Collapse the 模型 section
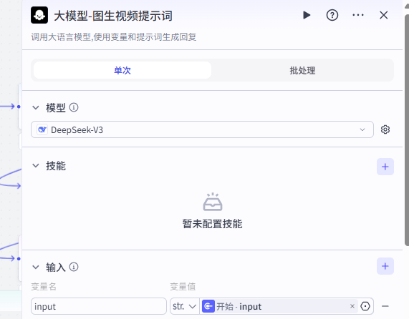This screenshot has width=409, height=319. click(x=36, y=107)
